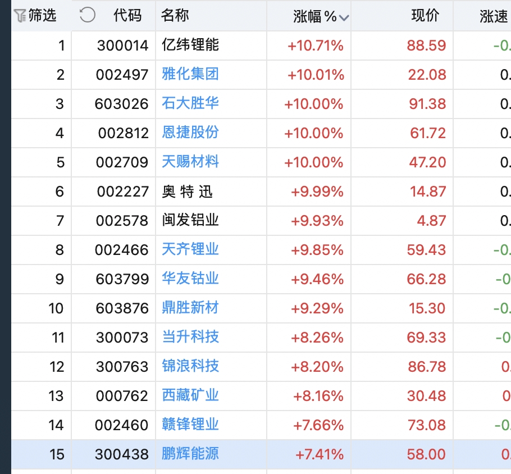The width and height of the screenshot is (511, 474).
Task: Click price 14.87
Action: pyautogui.click(x=428, y=192)
